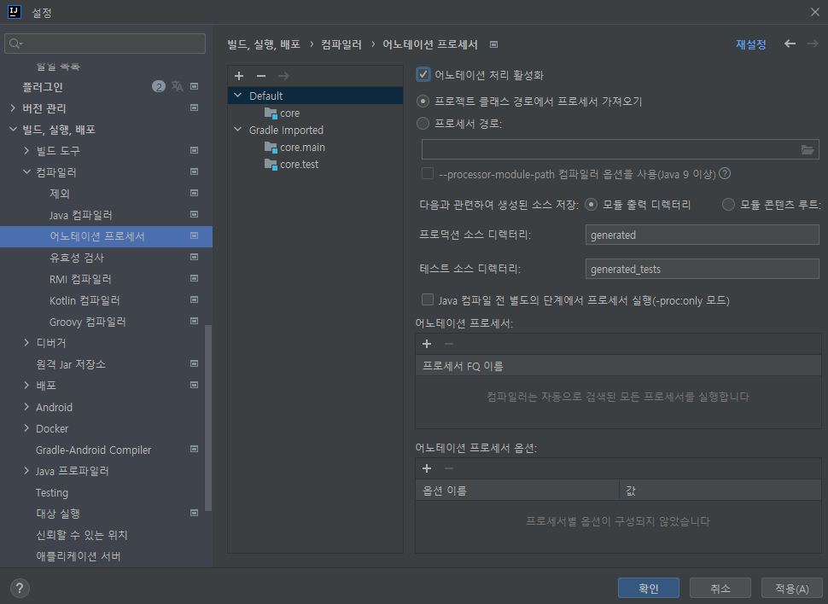This screenshot has height=604, width=828.
Task: Add a new annotation profile with plus icon
Action: pyautogui.click(x=239, y=76)
